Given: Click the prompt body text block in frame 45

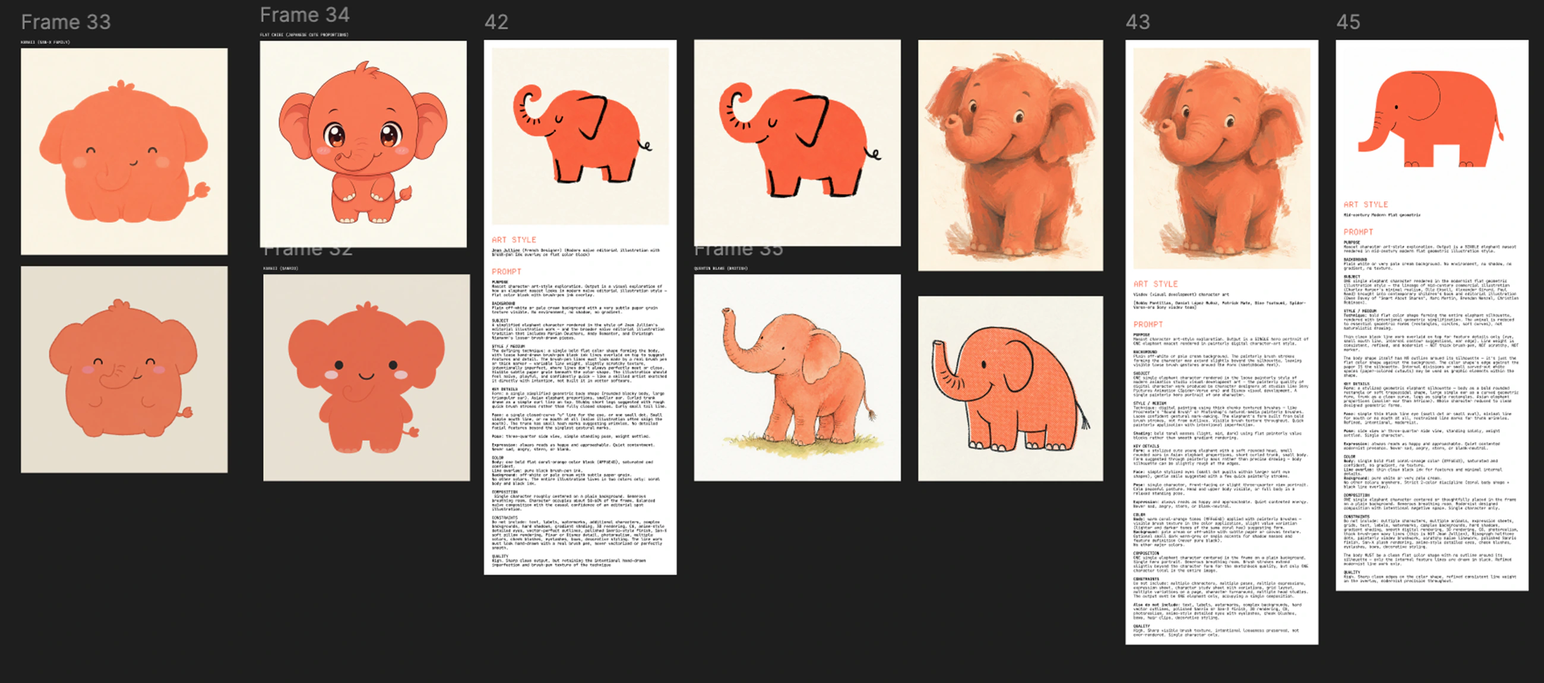Looking at the screenshot, I should 1431,411.
